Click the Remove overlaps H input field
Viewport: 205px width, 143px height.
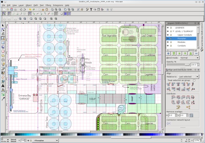point(172,115)
